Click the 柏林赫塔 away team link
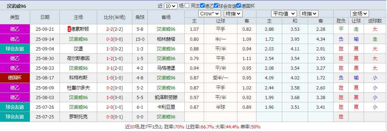Image resolution: width=387 pixels, height=132 pixels. pyautogui.click(x=166, y=39)
